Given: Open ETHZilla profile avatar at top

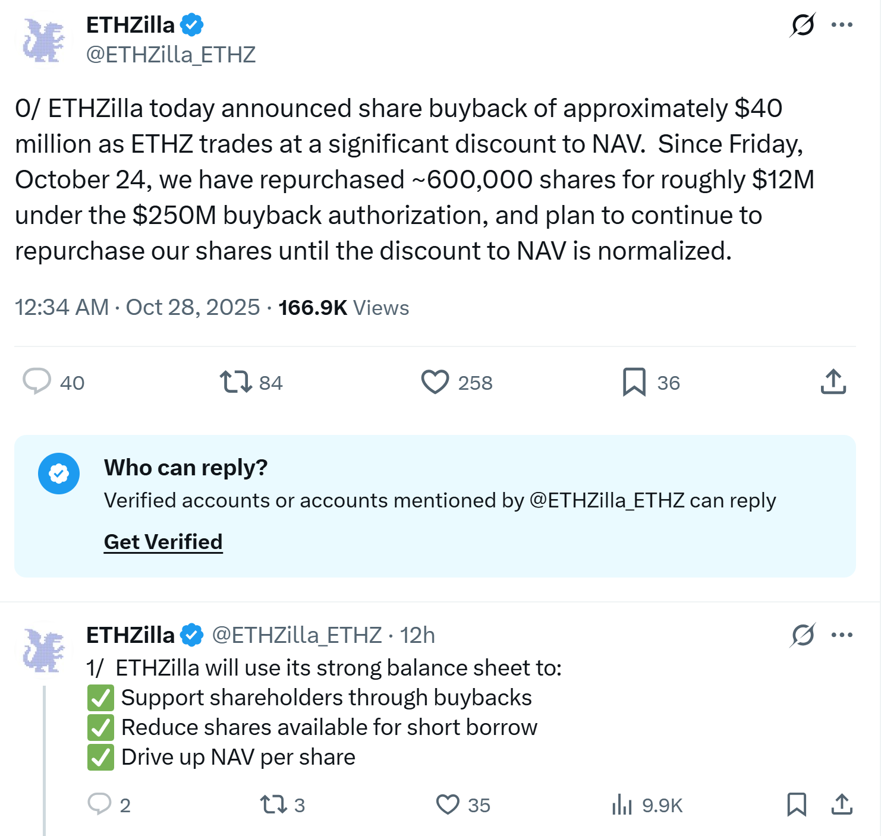Looking at the screenshot, I should (x=43, y=40).
